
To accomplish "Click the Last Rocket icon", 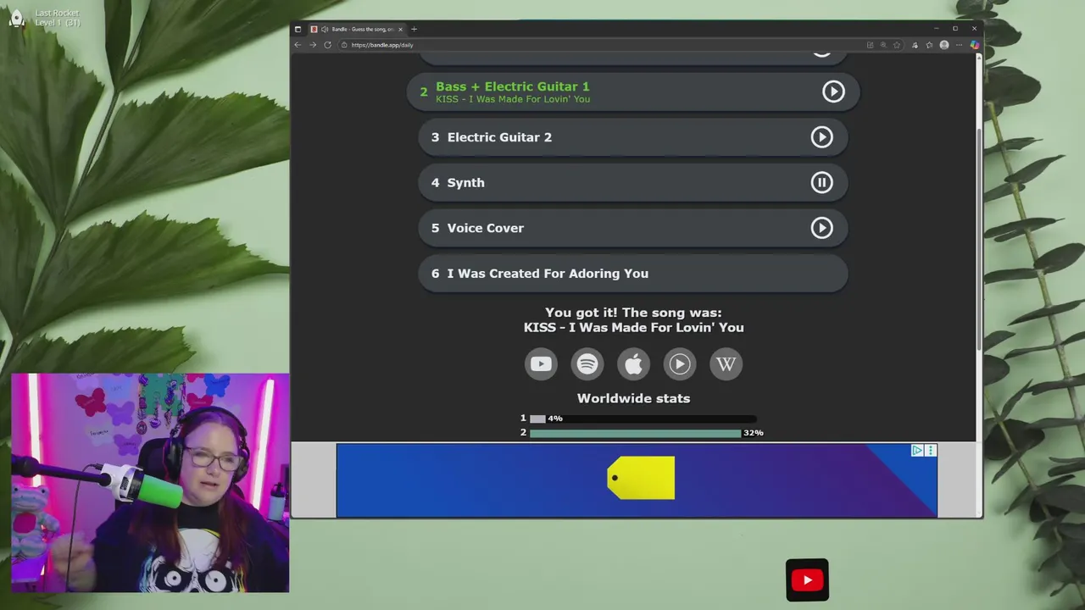I will click(16, 18).
